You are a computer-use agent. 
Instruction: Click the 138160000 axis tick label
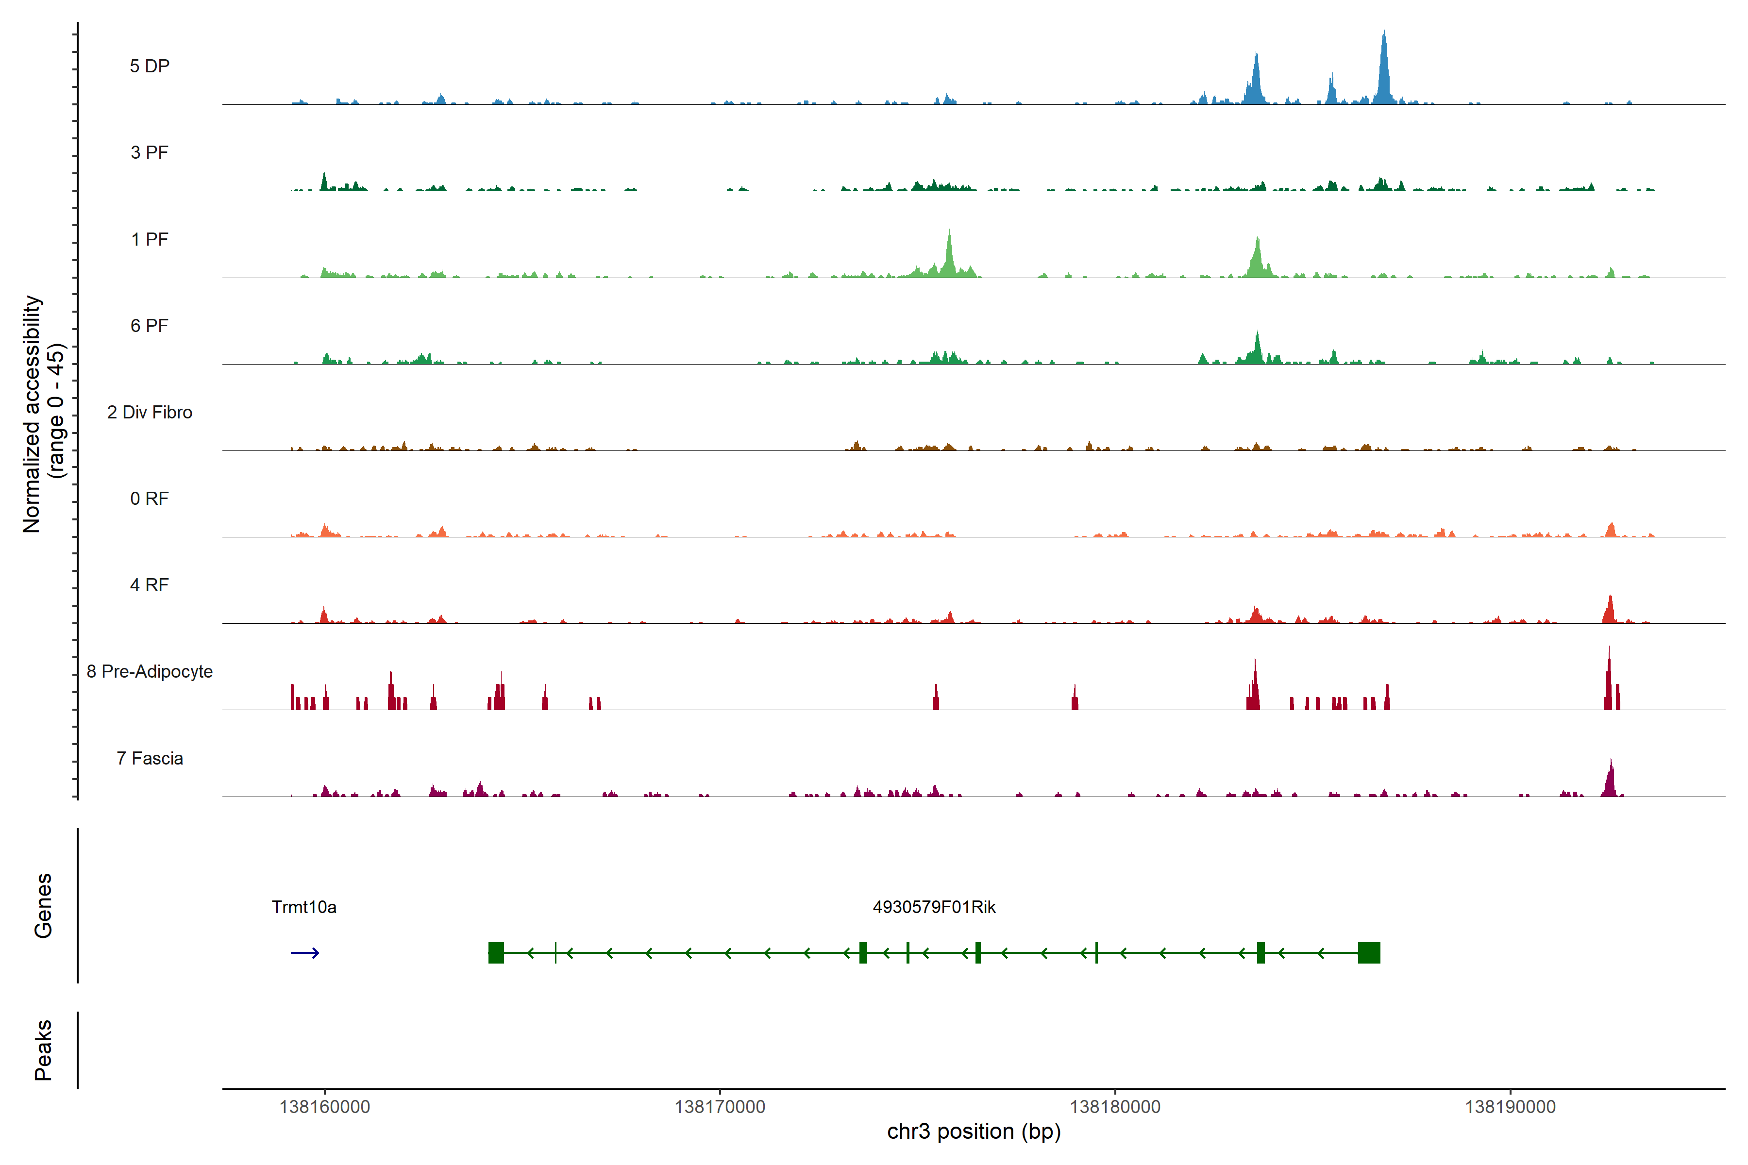point(325,1107)
